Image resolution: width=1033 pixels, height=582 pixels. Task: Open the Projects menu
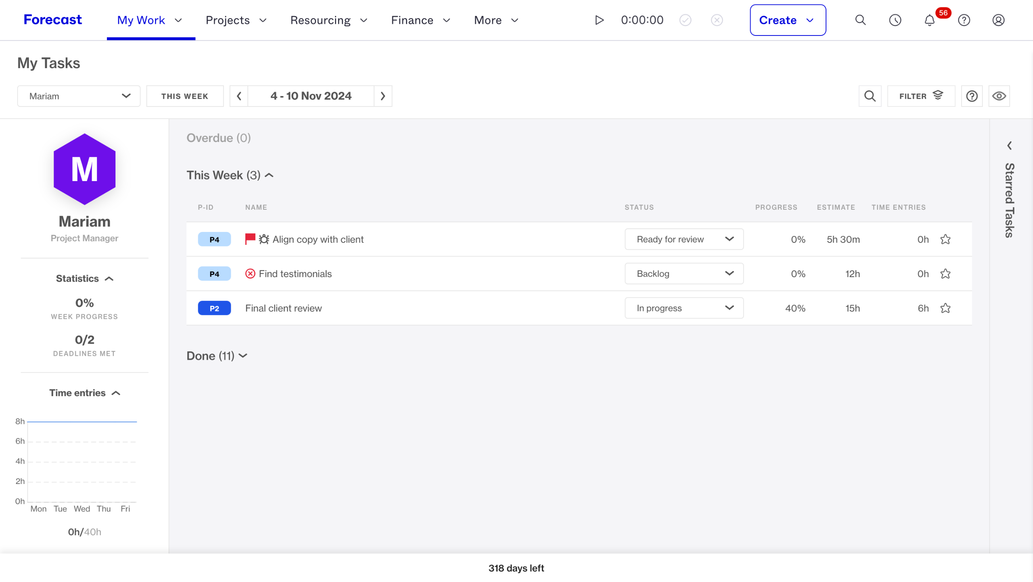click(236, 20)
